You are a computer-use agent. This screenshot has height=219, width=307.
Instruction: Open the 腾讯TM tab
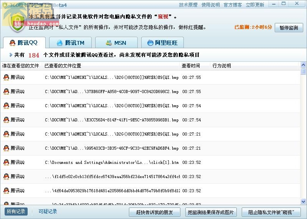click(71, 42)
